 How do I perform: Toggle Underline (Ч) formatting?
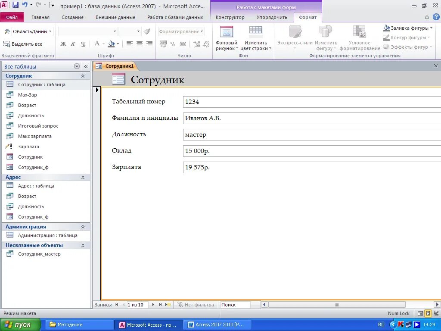click(83, 44)
